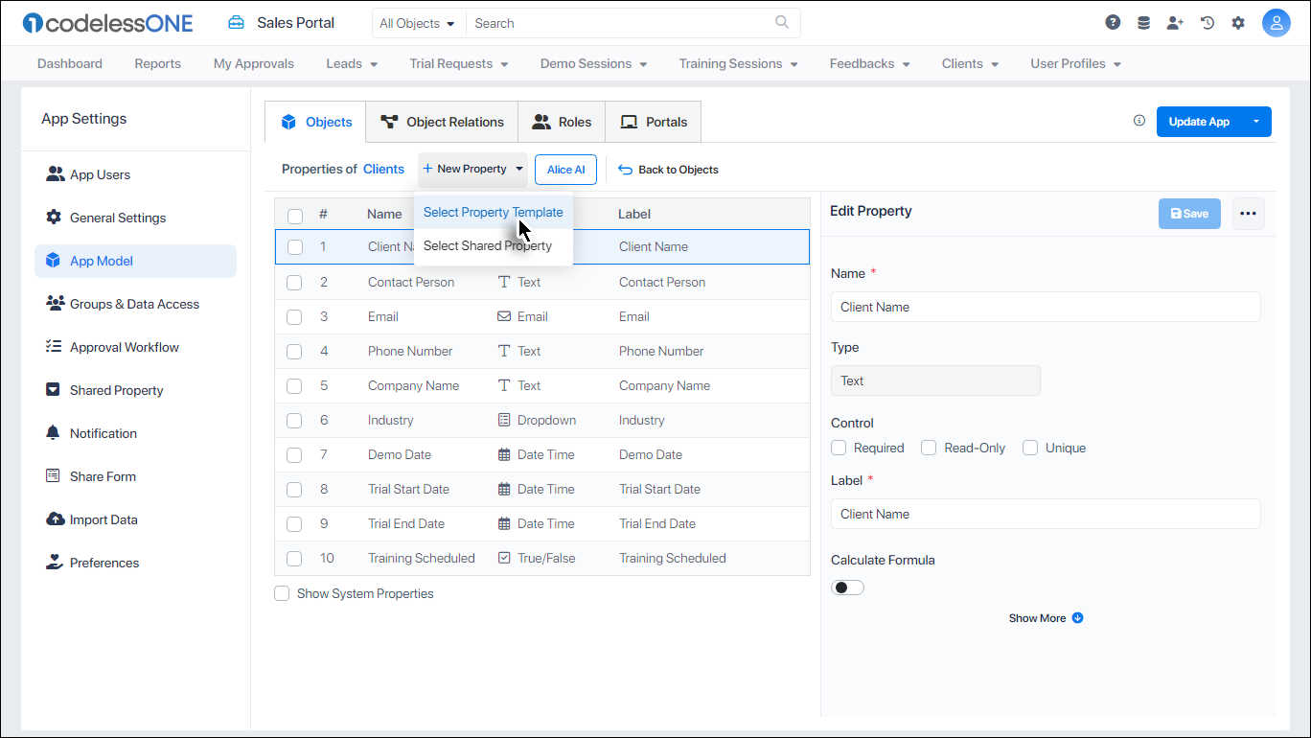Click the invite user icon in the top bar
The image size is (1311, 738).
[1175, 21]
